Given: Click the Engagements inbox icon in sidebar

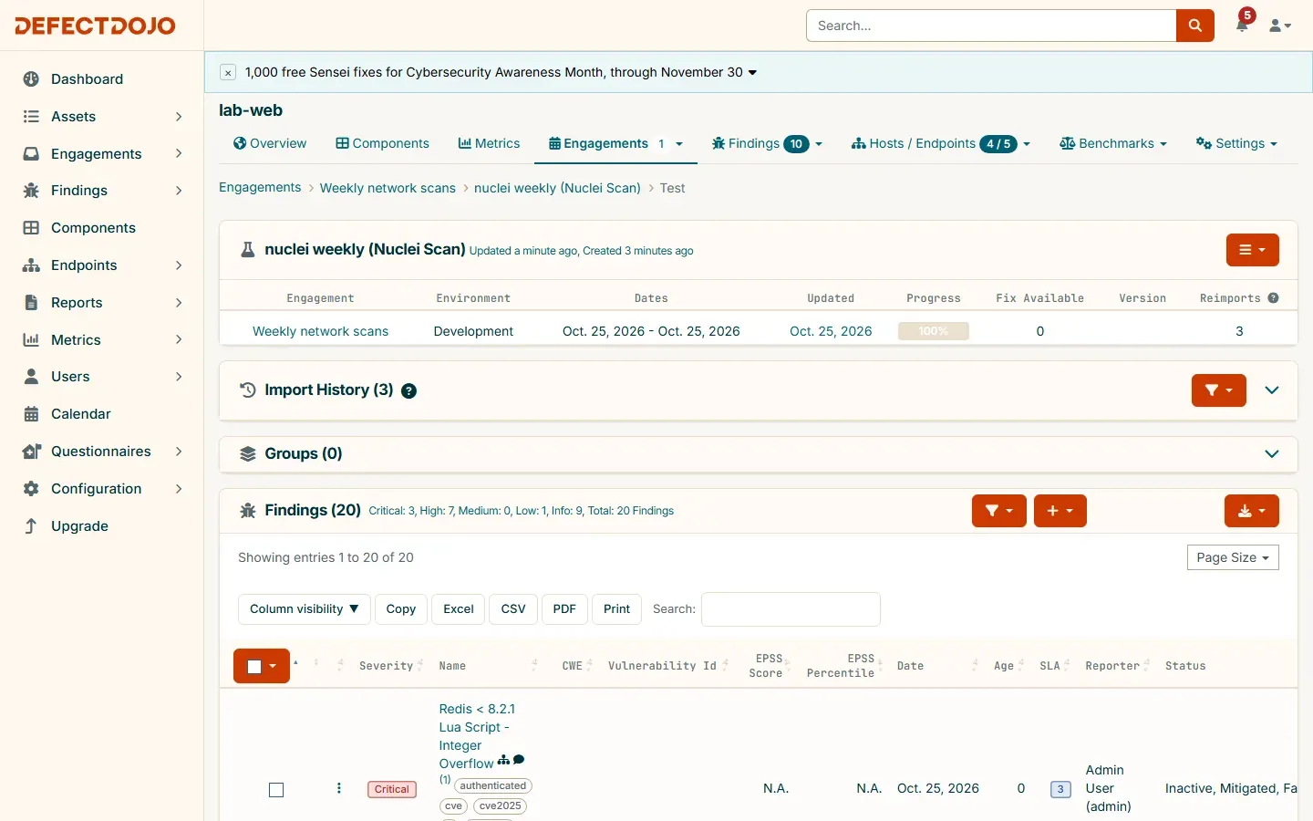Looking at the screenshot, I should coord(31,154).
